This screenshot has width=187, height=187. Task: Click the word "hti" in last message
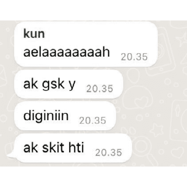pyautogui.click(x=76, y=148)
